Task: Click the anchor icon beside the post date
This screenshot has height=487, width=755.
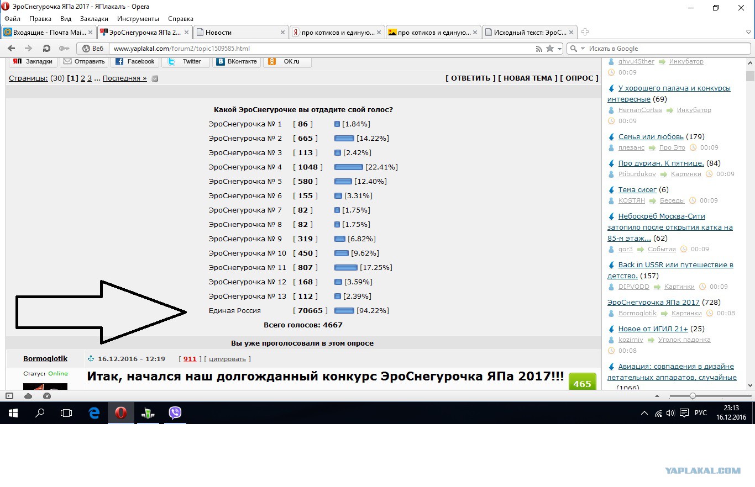Action: (91, 359)
